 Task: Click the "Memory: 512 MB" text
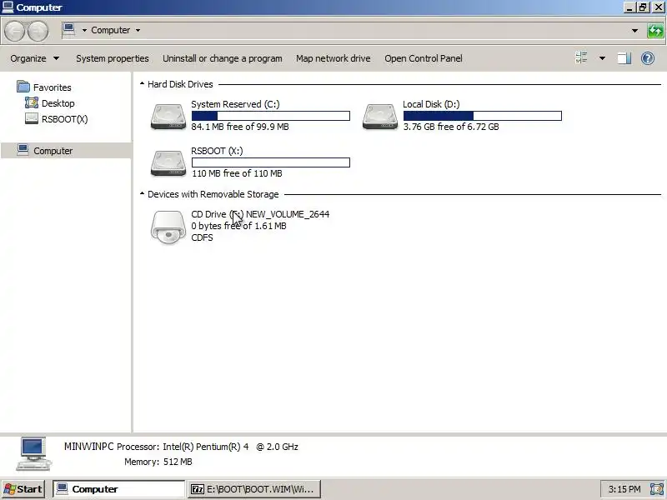[x=158, y=462]
